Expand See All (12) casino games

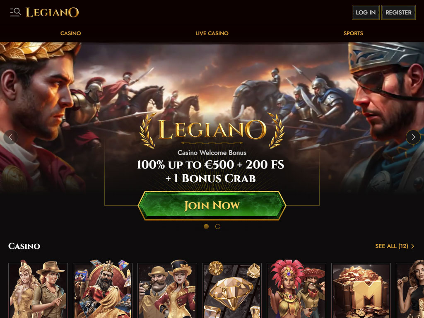coord(395,246)
